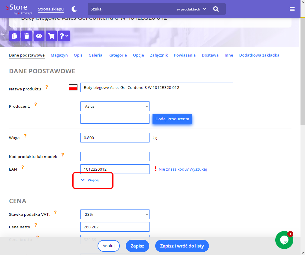Click help icon next to Nazwa produktu
305x255 pixels.
[47, 87]
